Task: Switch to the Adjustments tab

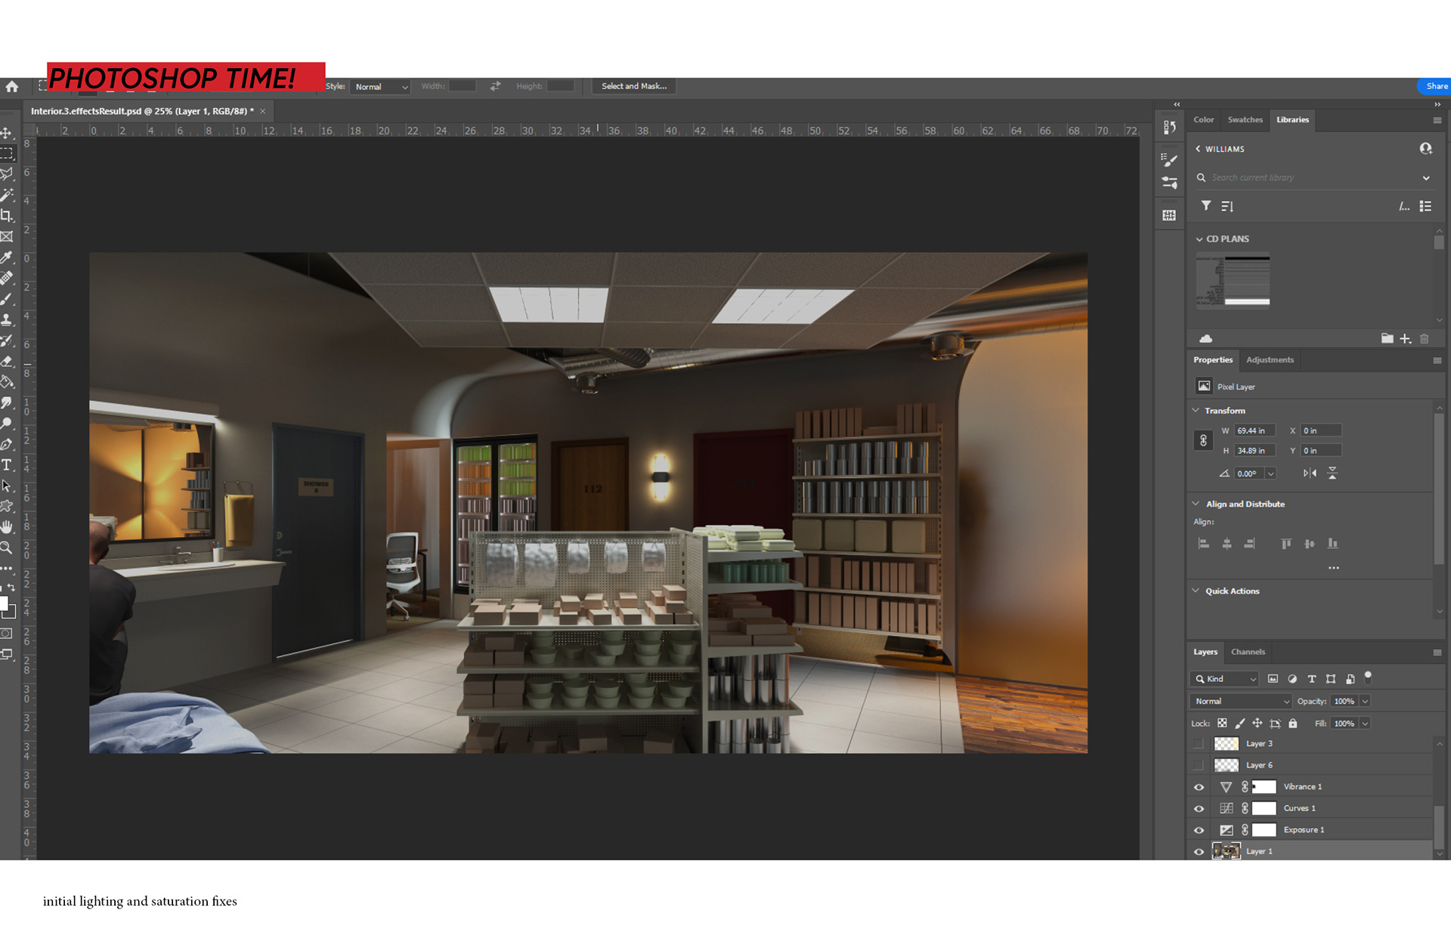Action: click(x=1270, y=360)
